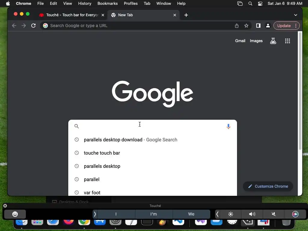This screenshot has width=308, height=231.
Task: Click the page vertical scrollbar
Action: click(x=300, y=91)
